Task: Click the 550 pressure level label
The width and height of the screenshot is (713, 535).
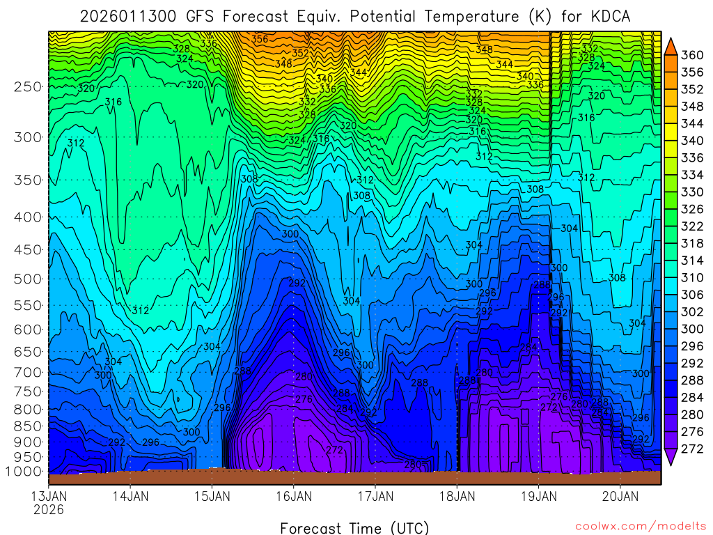Action: (28, 305)
